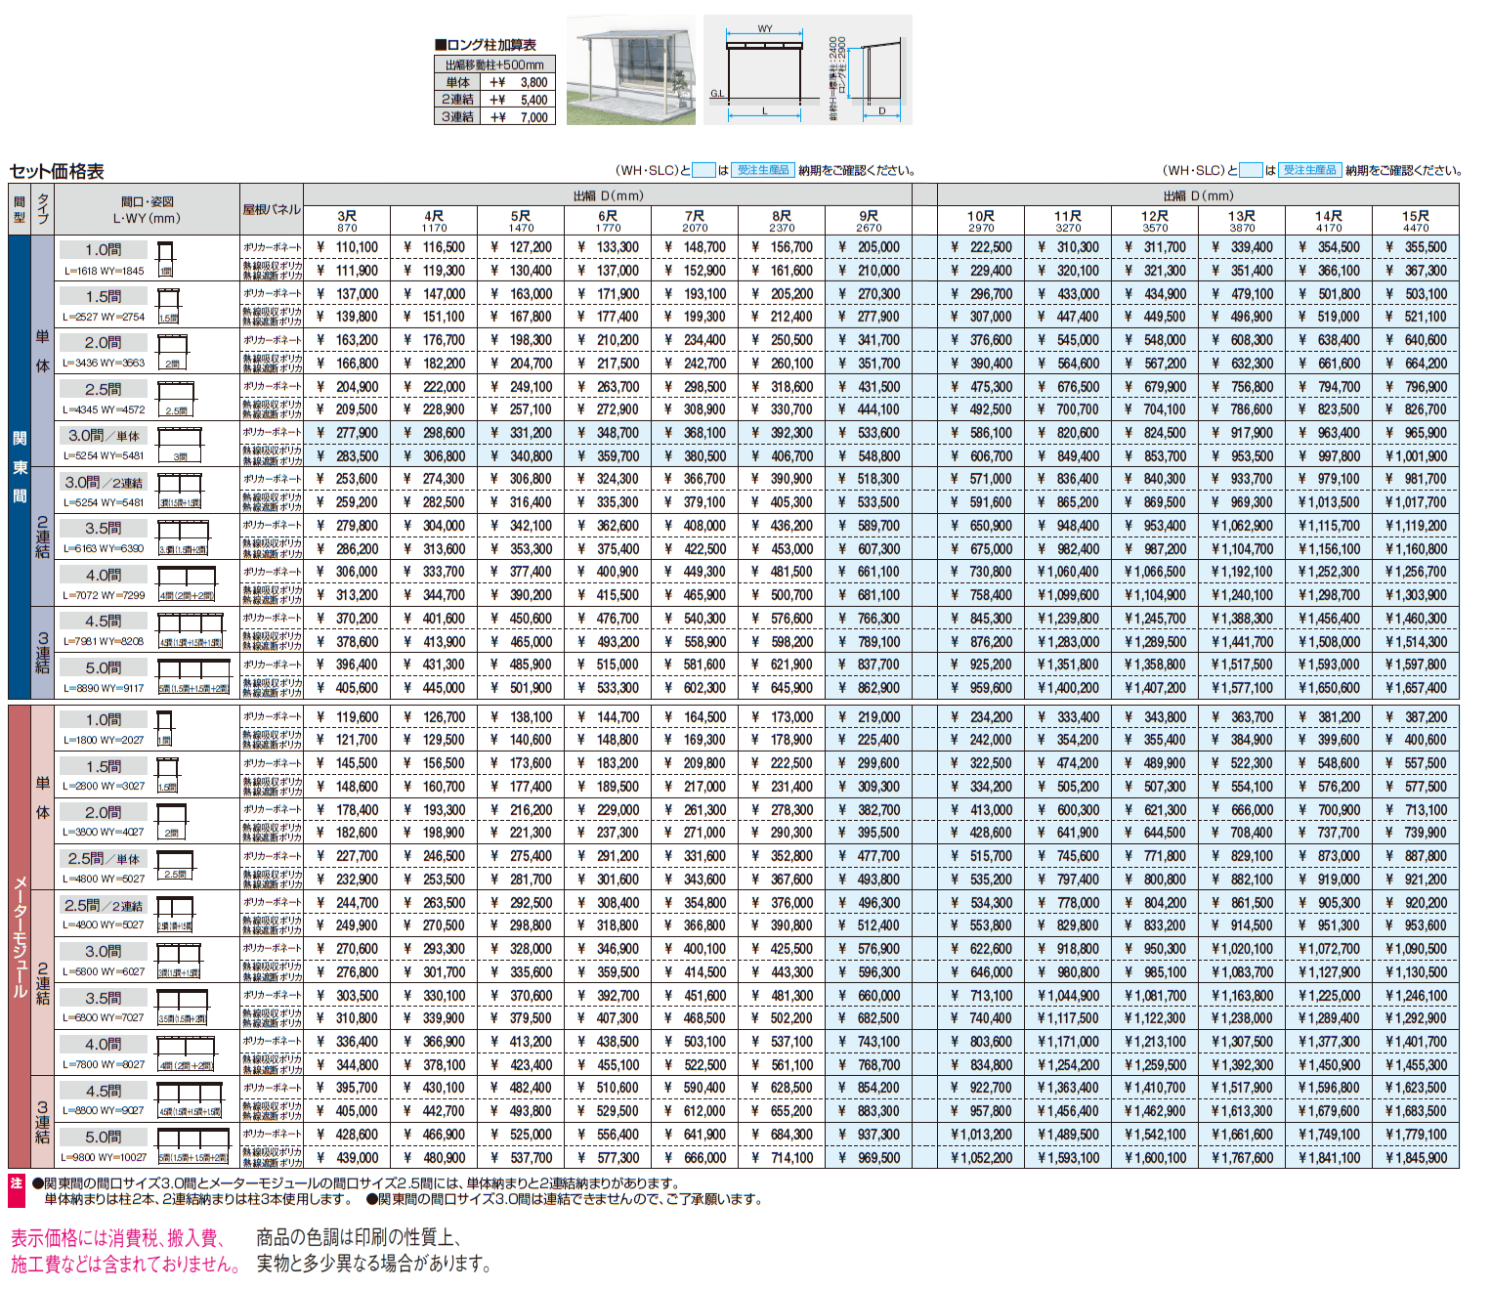
Task: Click the セット価格表 heading
Action: (57, 171)
